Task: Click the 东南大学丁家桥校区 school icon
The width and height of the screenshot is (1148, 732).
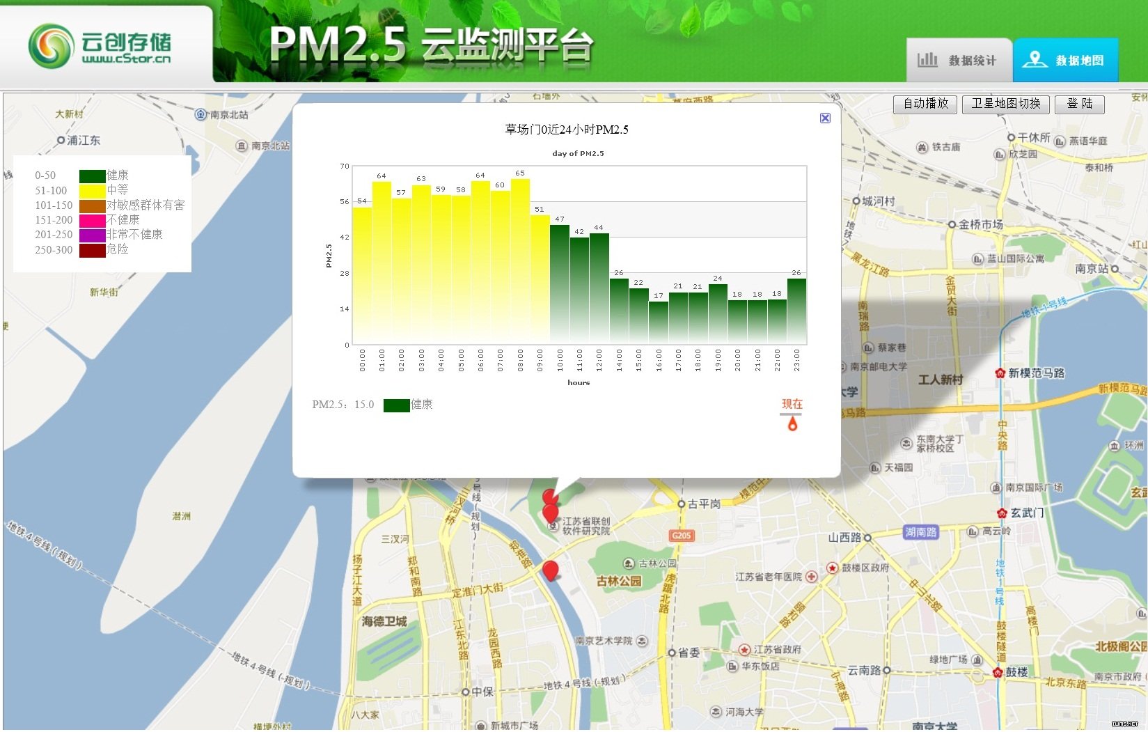Action: pos(906,444)
